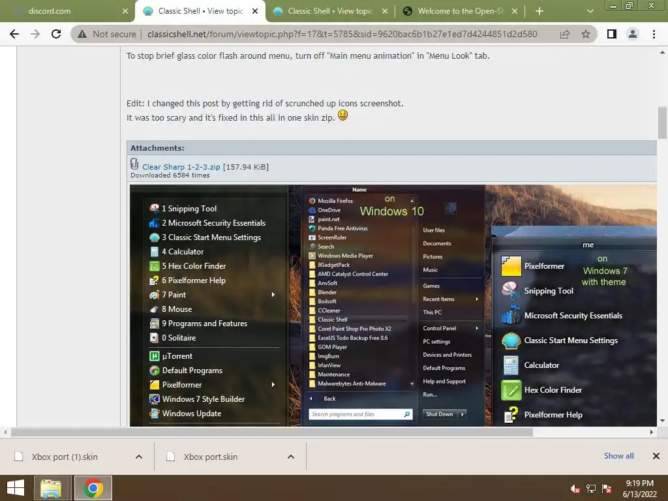This screenshot has height=501, width=668.
Task: Click the browser forward arrow
Action: (x=35, y=34)
